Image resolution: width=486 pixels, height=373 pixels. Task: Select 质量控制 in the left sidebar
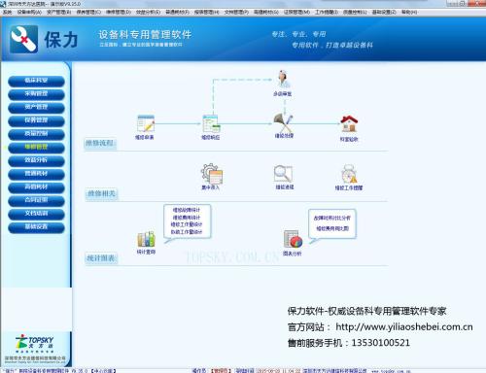pyautogui.click(x=36, y=134)
